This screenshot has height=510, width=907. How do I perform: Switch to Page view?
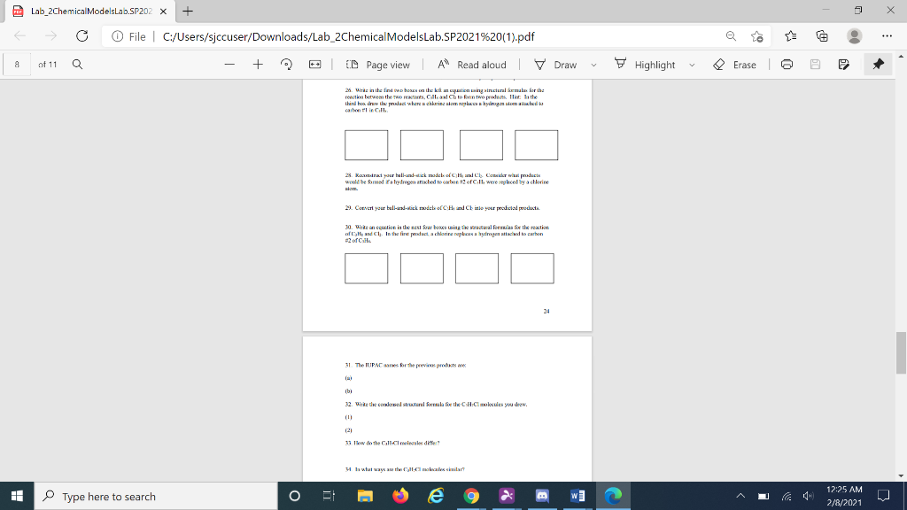(x=377, y=64)
